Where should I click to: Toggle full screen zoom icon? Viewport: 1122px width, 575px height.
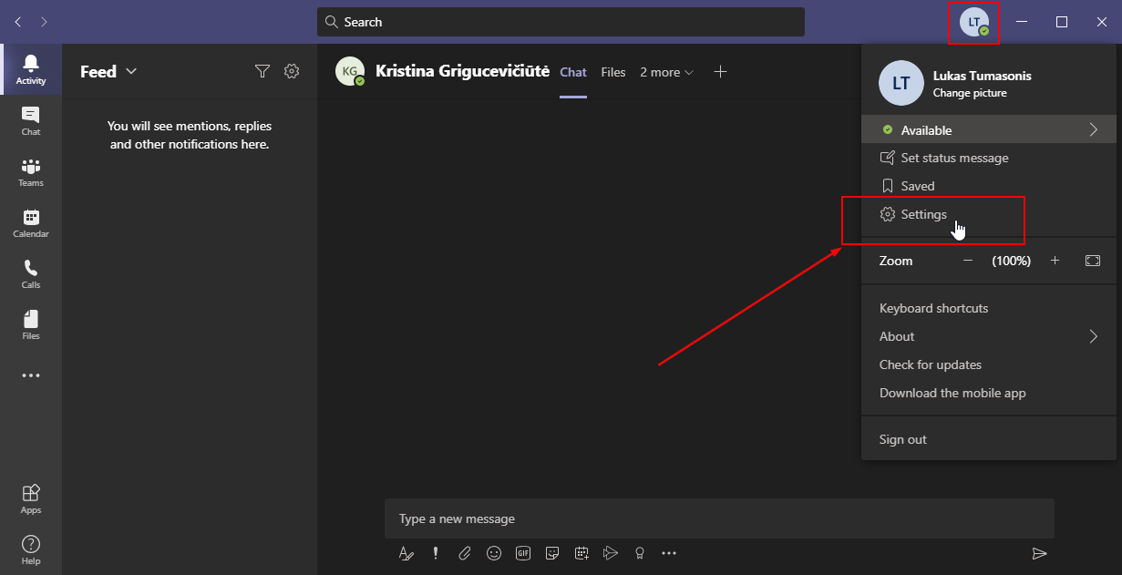[1093, 261]
